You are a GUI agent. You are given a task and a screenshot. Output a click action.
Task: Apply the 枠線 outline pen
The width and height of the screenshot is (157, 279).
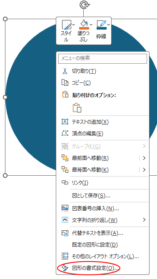(x=102, y=25)
